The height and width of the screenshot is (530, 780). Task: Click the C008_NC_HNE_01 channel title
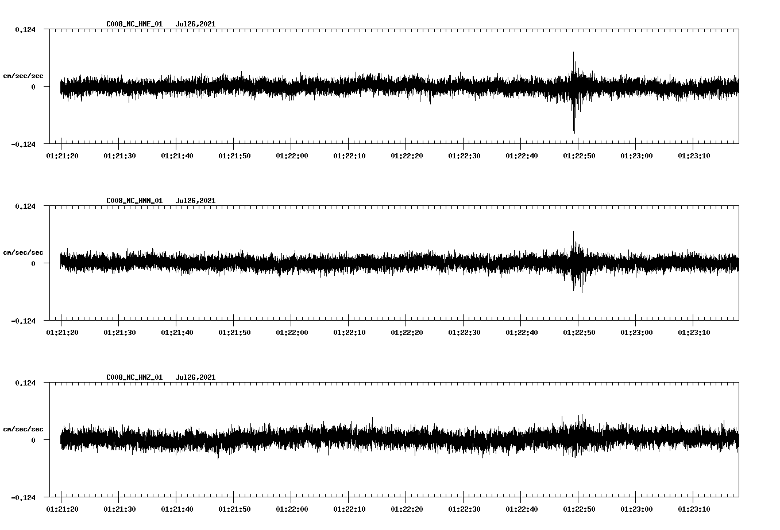tap(133, 24)
